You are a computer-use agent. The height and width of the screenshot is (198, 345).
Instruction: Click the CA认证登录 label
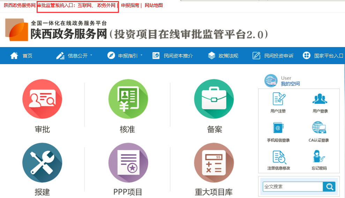point(318,140)
